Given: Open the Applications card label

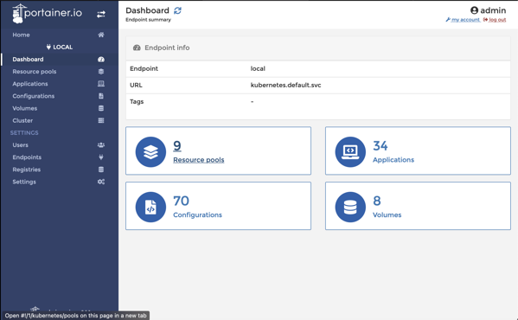Looking at the screenshot, I should point(393,160).
